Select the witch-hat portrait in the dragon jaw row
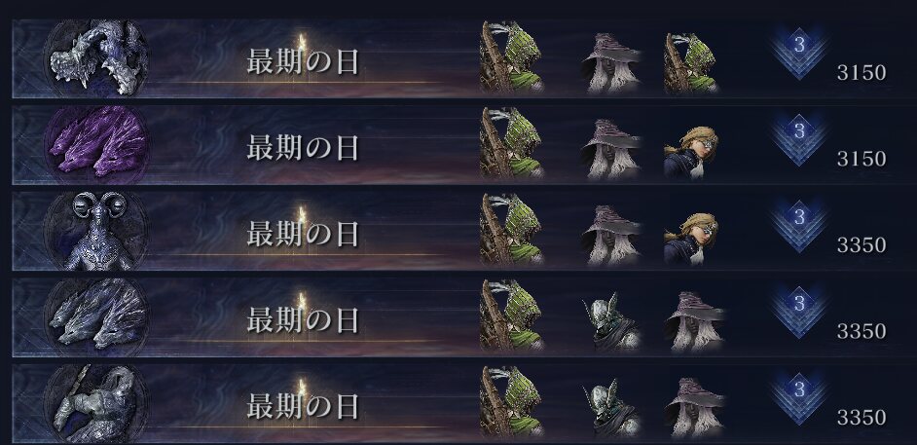Viewport: 917px width, 445px height. [611, 63]
